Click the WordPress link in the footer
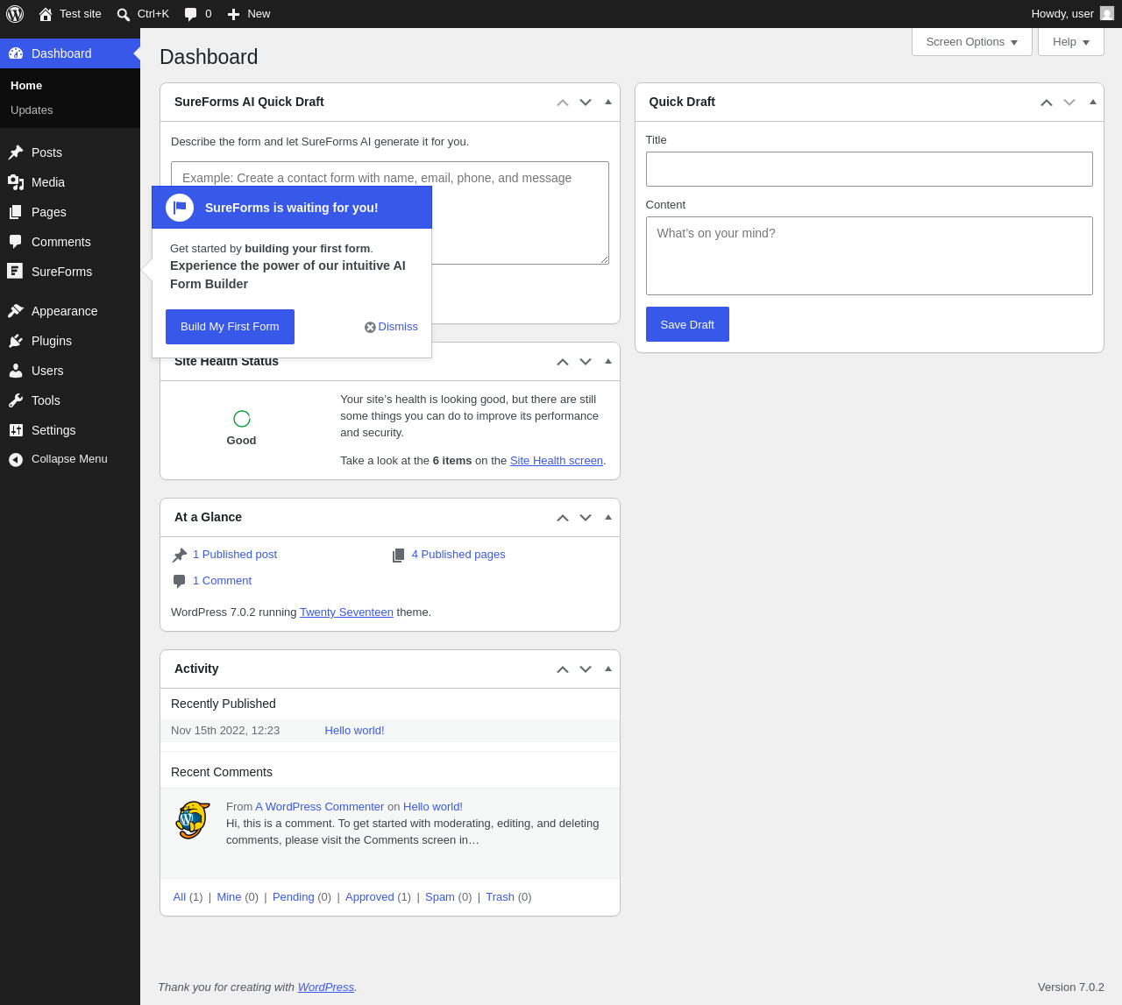Viewport: 1122px width, 1005px height. pos(326,987)
